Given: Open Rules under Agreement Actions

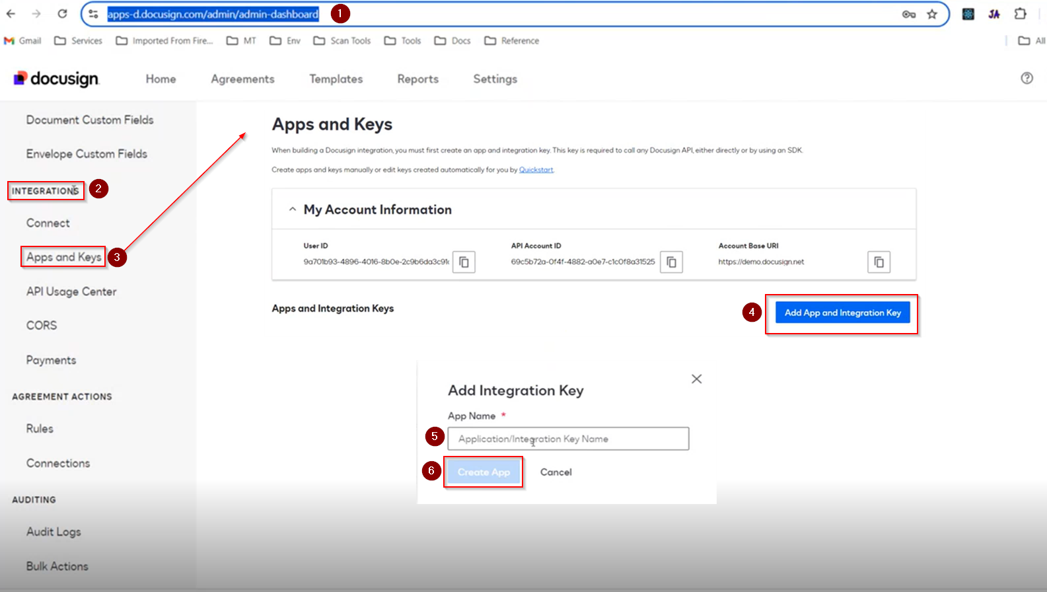Looking at the screenshot, I should pos(40,429).
